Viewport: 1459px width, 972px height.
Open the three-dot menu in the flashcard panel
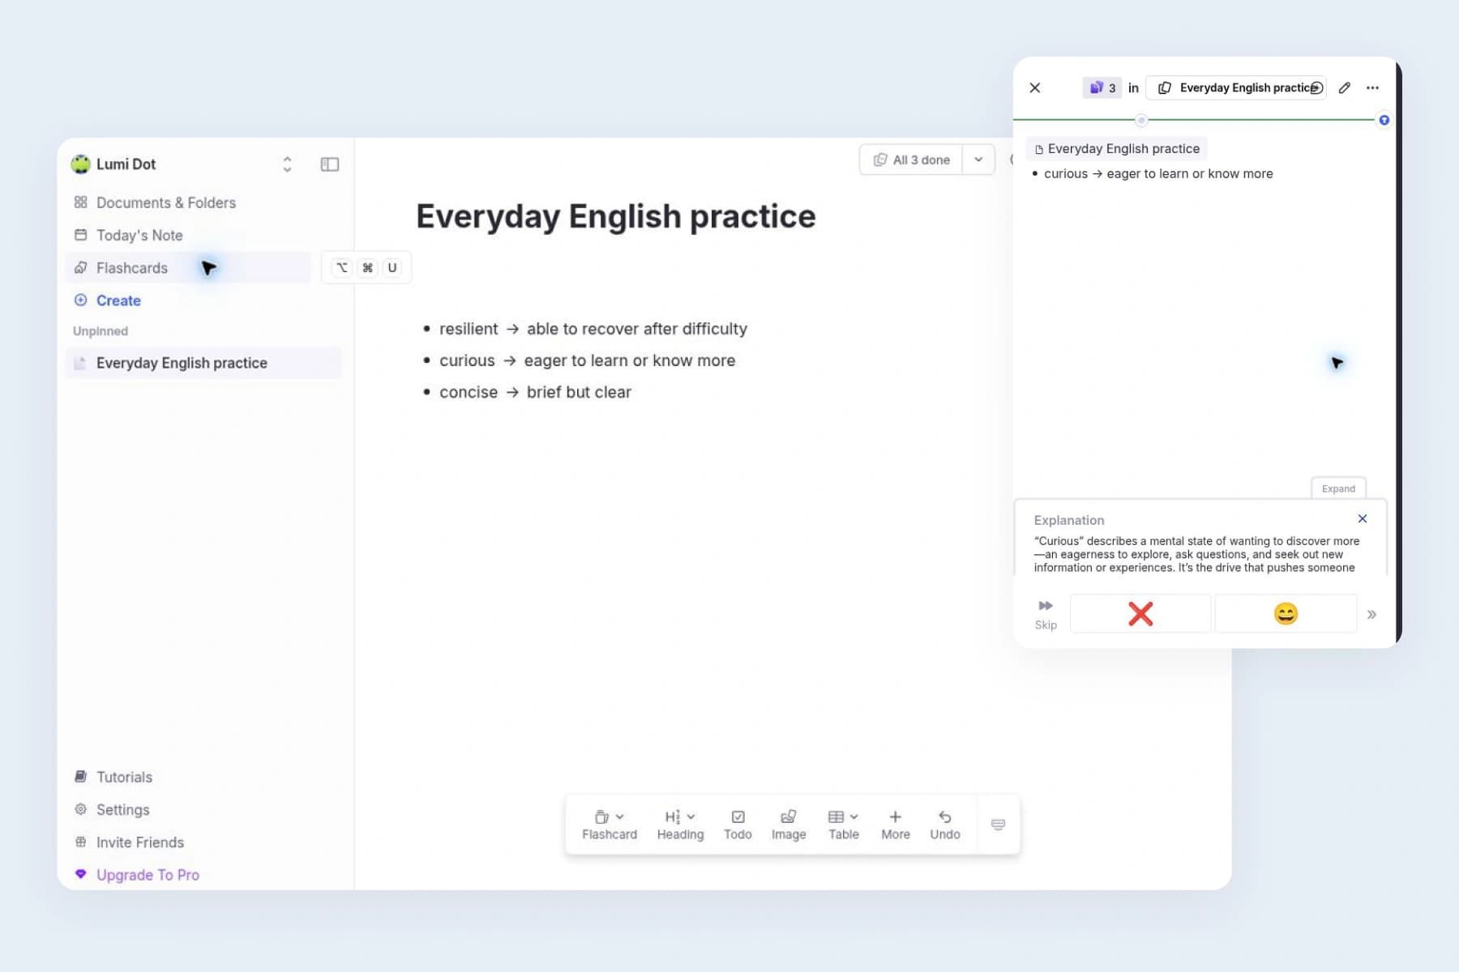[x=1372, y=87]
